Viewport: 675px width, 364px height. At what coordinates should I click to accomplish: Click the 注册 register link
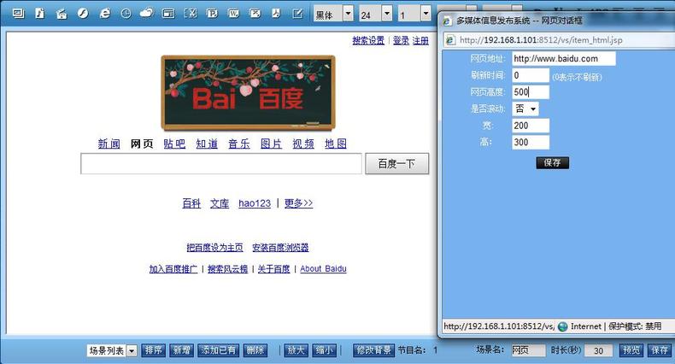click(x=420, y=40)
